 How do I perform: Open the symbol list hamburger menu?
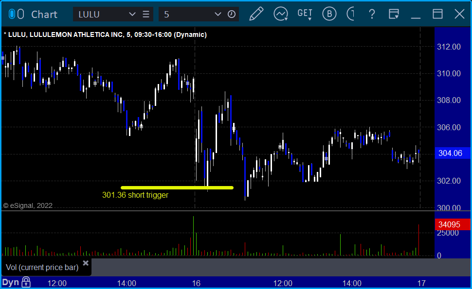point(146,14)
